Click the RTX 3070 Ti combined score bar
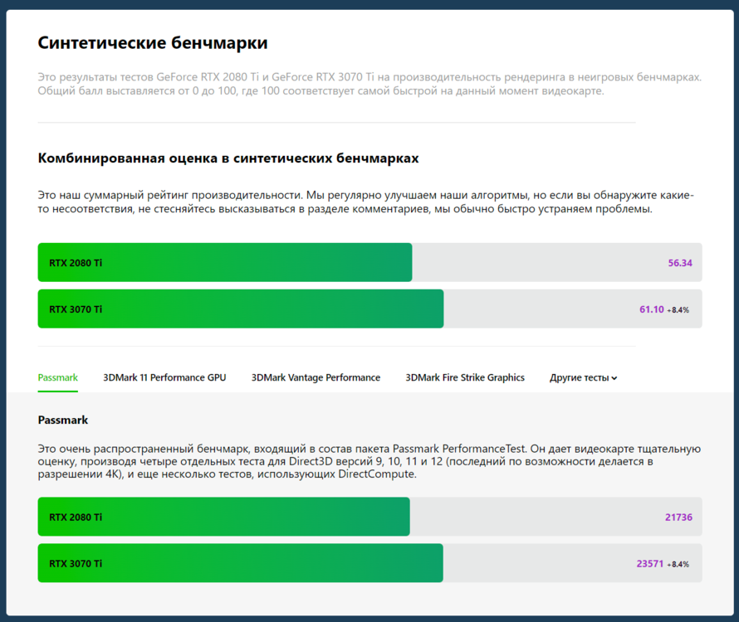Screen dimensions: 739x622 241,309
